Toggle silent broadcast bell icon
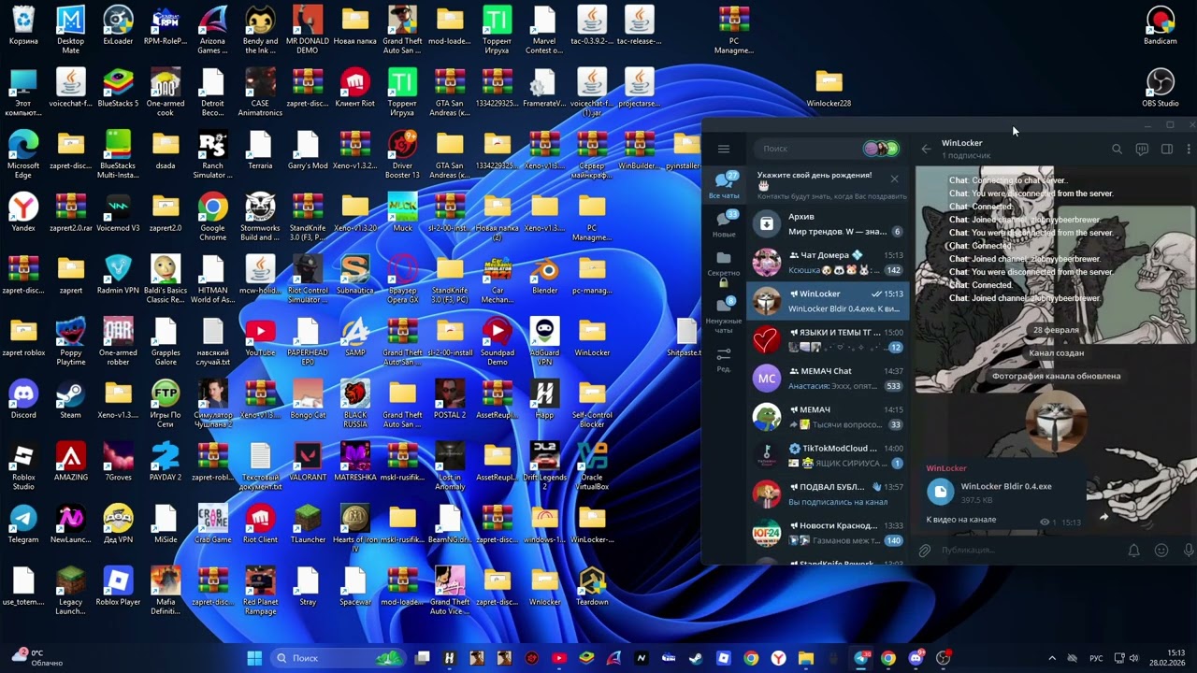The image size is (1197, 673). [x=1133, y=551]
